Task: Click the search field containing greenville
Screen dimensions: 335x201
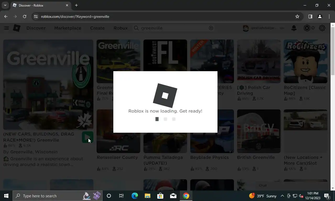Action: pos(173,28)
